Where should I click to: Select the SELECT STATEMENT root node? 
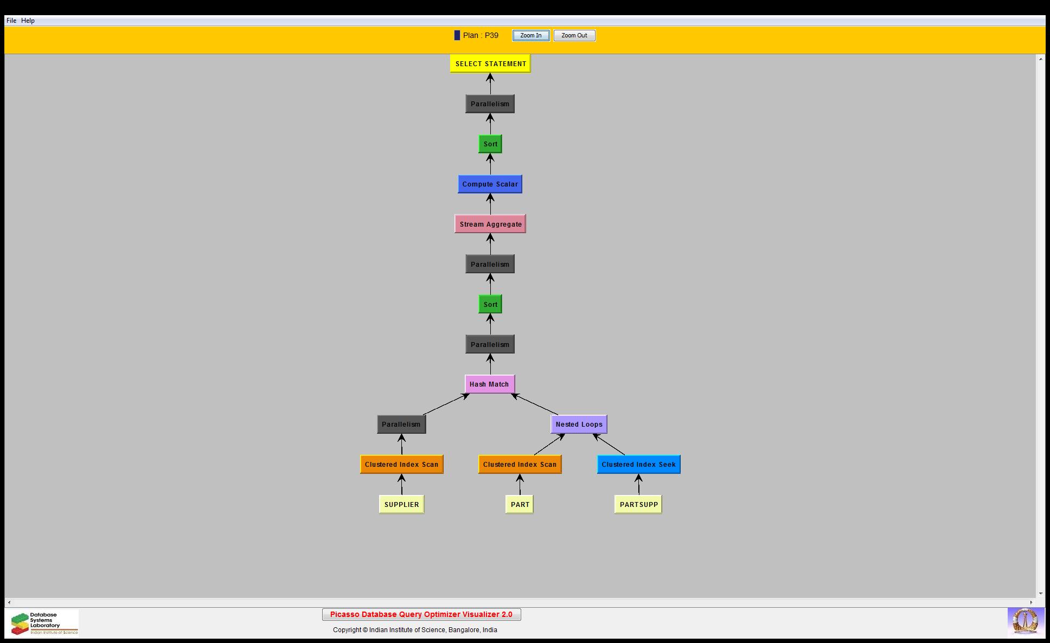click(x=490, y=63)
